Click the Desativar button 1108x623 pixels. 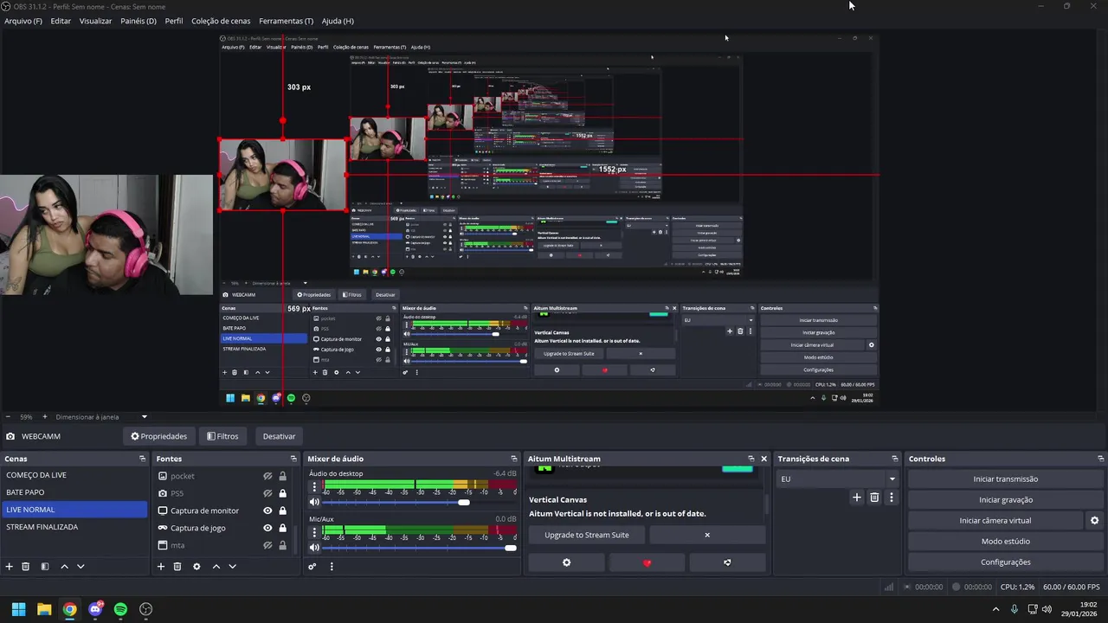tap(279, 436)
